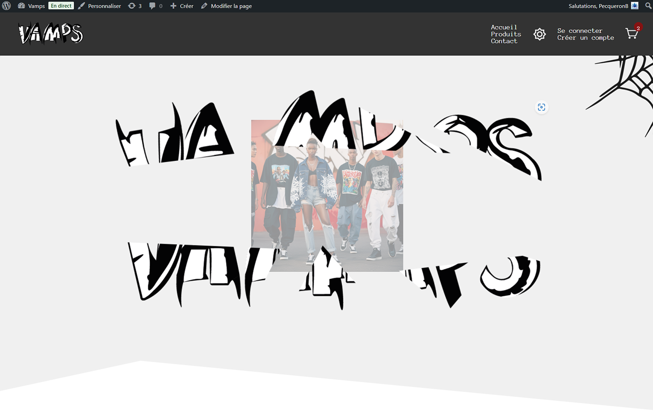Click the image focus scan icon
653x416 pixels.
pyautogui.click(x=541, y=107)
